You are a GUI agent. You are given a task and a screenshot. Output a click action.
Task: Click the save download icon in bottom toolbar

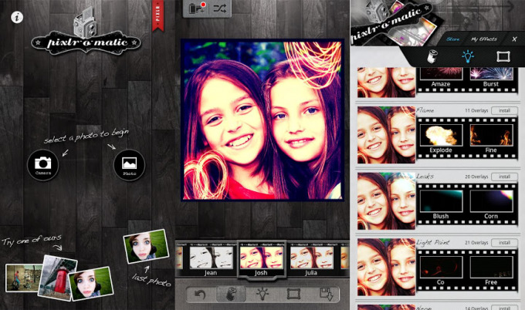324,294
